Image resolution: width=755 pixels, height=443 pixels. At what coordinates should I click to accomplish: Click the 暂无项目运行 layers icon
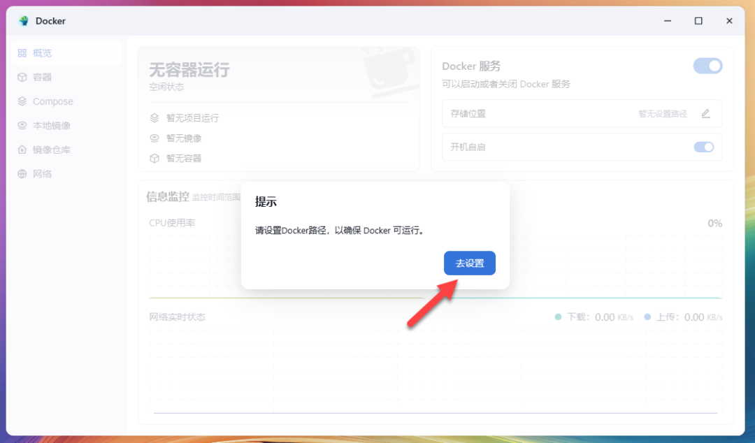[154, 118]
